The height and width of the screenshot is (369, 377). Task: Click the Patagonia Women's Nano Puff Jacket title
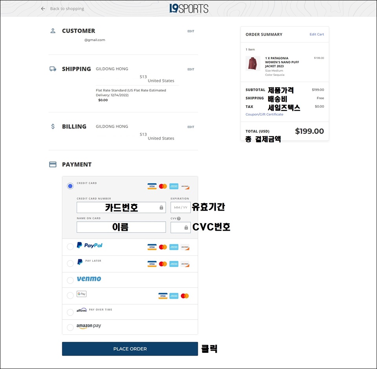coord(282,62)
